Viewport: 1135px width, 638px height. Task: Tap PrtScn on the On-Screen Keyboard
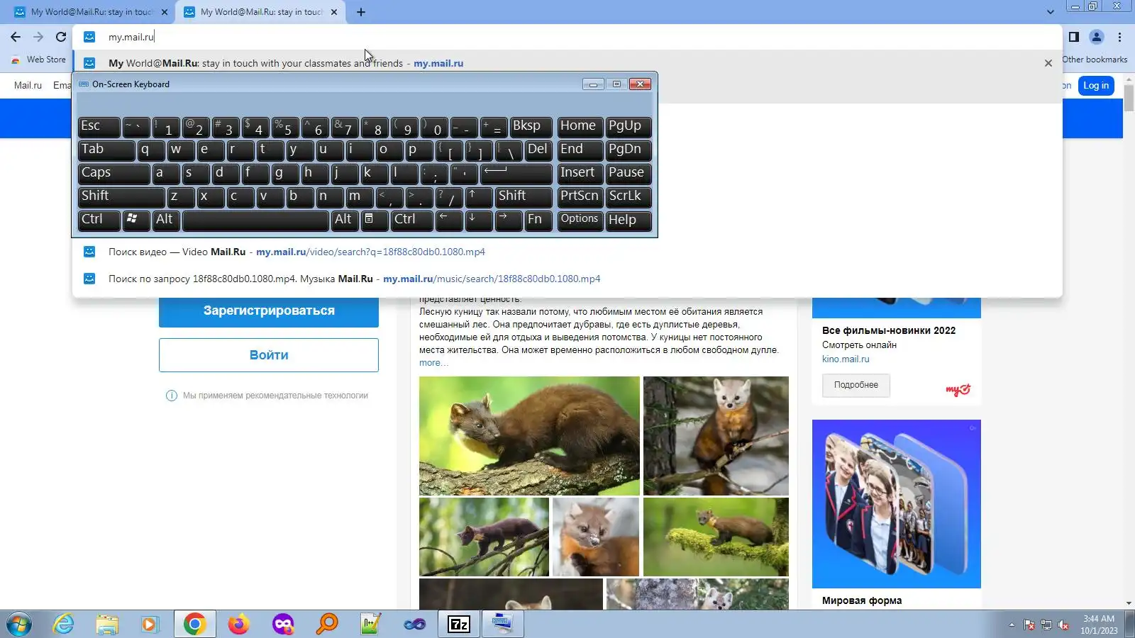pos(580,197)
